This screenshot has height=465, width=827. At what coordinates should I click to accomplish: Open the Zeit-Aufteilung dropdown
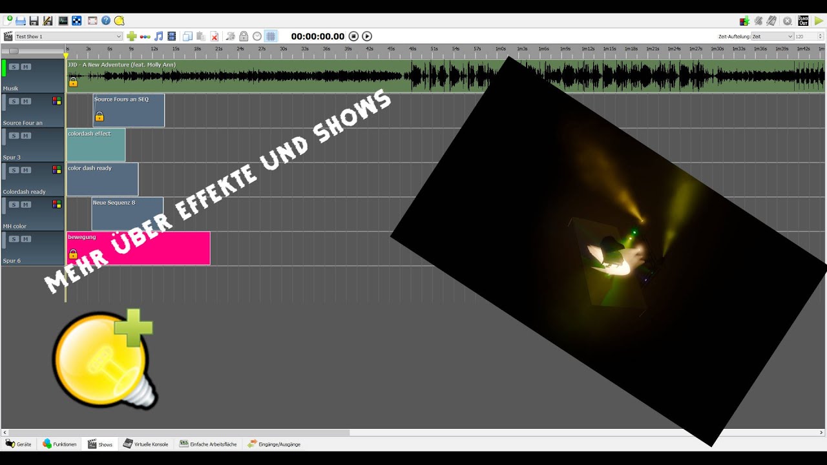[772, 36]
